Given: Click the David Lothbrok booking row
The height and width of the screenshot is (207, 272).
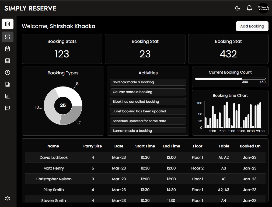Looking at the screenshot, I should 145,157.
